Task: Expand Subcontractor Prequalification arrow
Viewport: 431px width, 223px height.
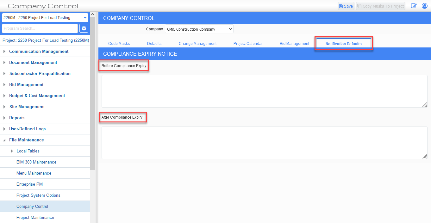Action: coord(4,73)
